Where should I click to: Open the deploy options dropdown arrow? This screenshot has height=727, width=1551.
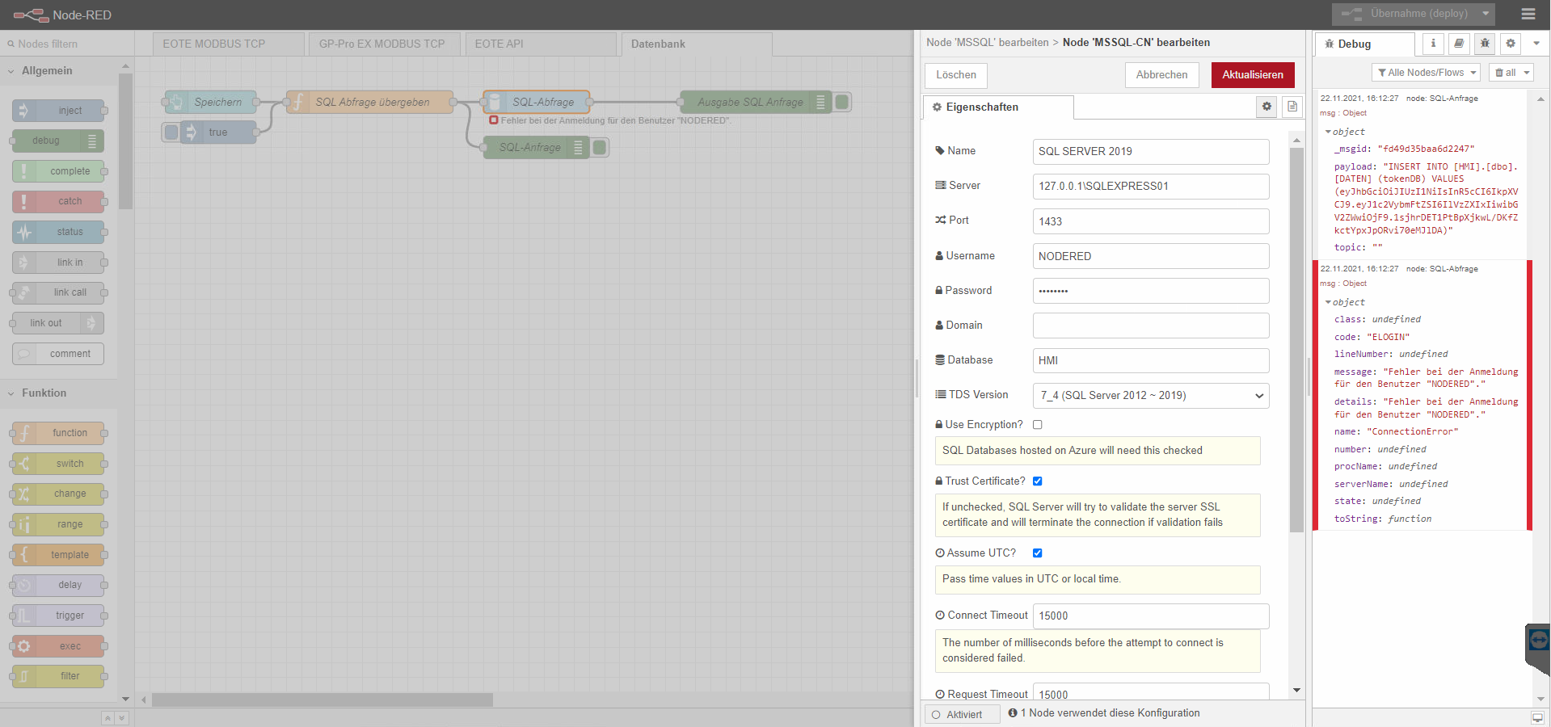coord(1486,14)
